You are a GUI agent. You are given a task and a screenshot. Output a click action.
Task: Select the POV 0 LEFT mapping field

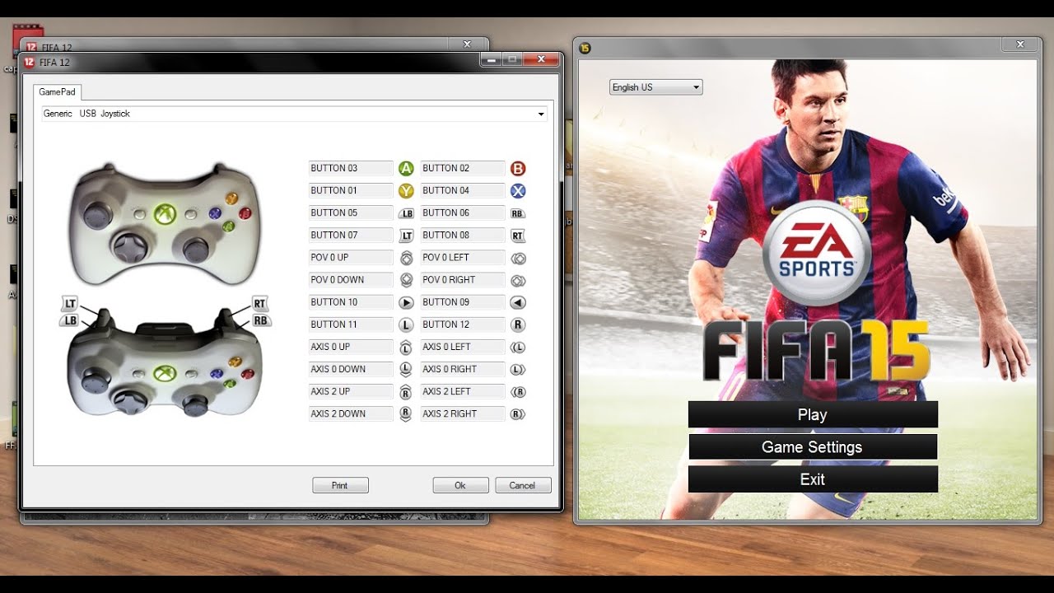463,257
